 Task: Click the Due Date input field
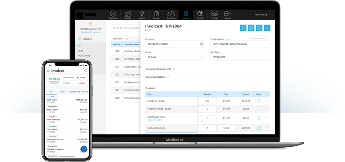point(240,57)
